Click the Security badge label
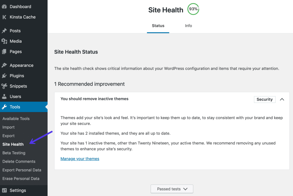The height and width of the screenshot is (196, 293). (x=265, y=99)
